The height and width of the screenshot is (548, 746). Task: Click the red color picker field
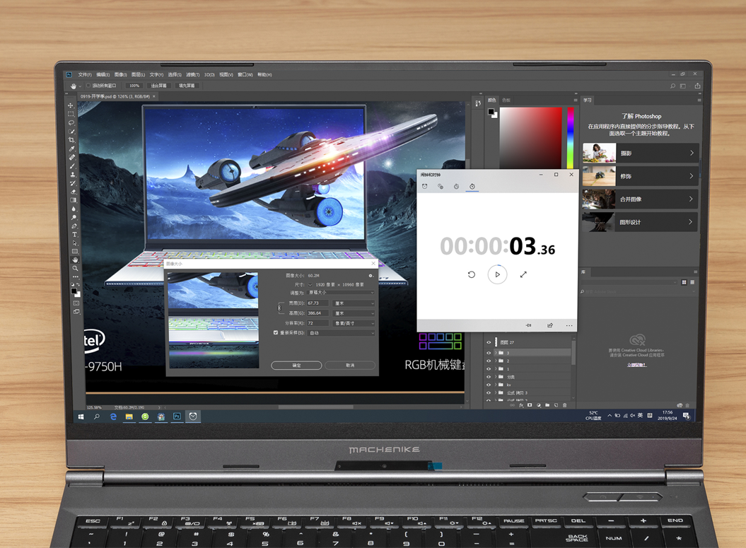click(x=530, y=138)
